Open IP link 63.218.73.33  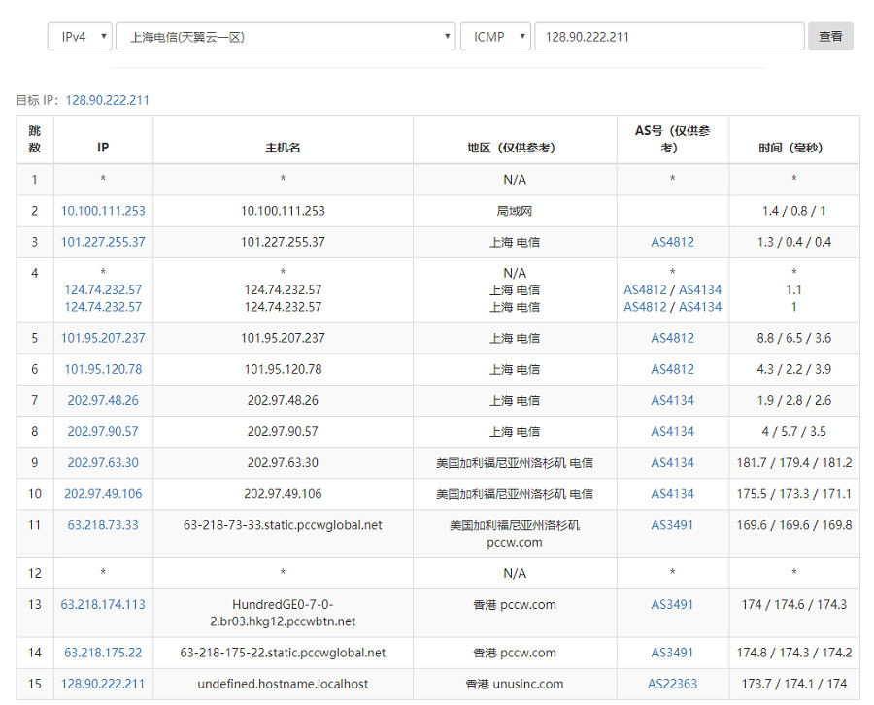[103, 524]
